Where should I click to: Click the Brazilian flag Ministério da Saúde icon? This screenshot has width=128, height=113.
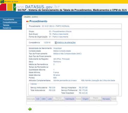coord(2,2)
